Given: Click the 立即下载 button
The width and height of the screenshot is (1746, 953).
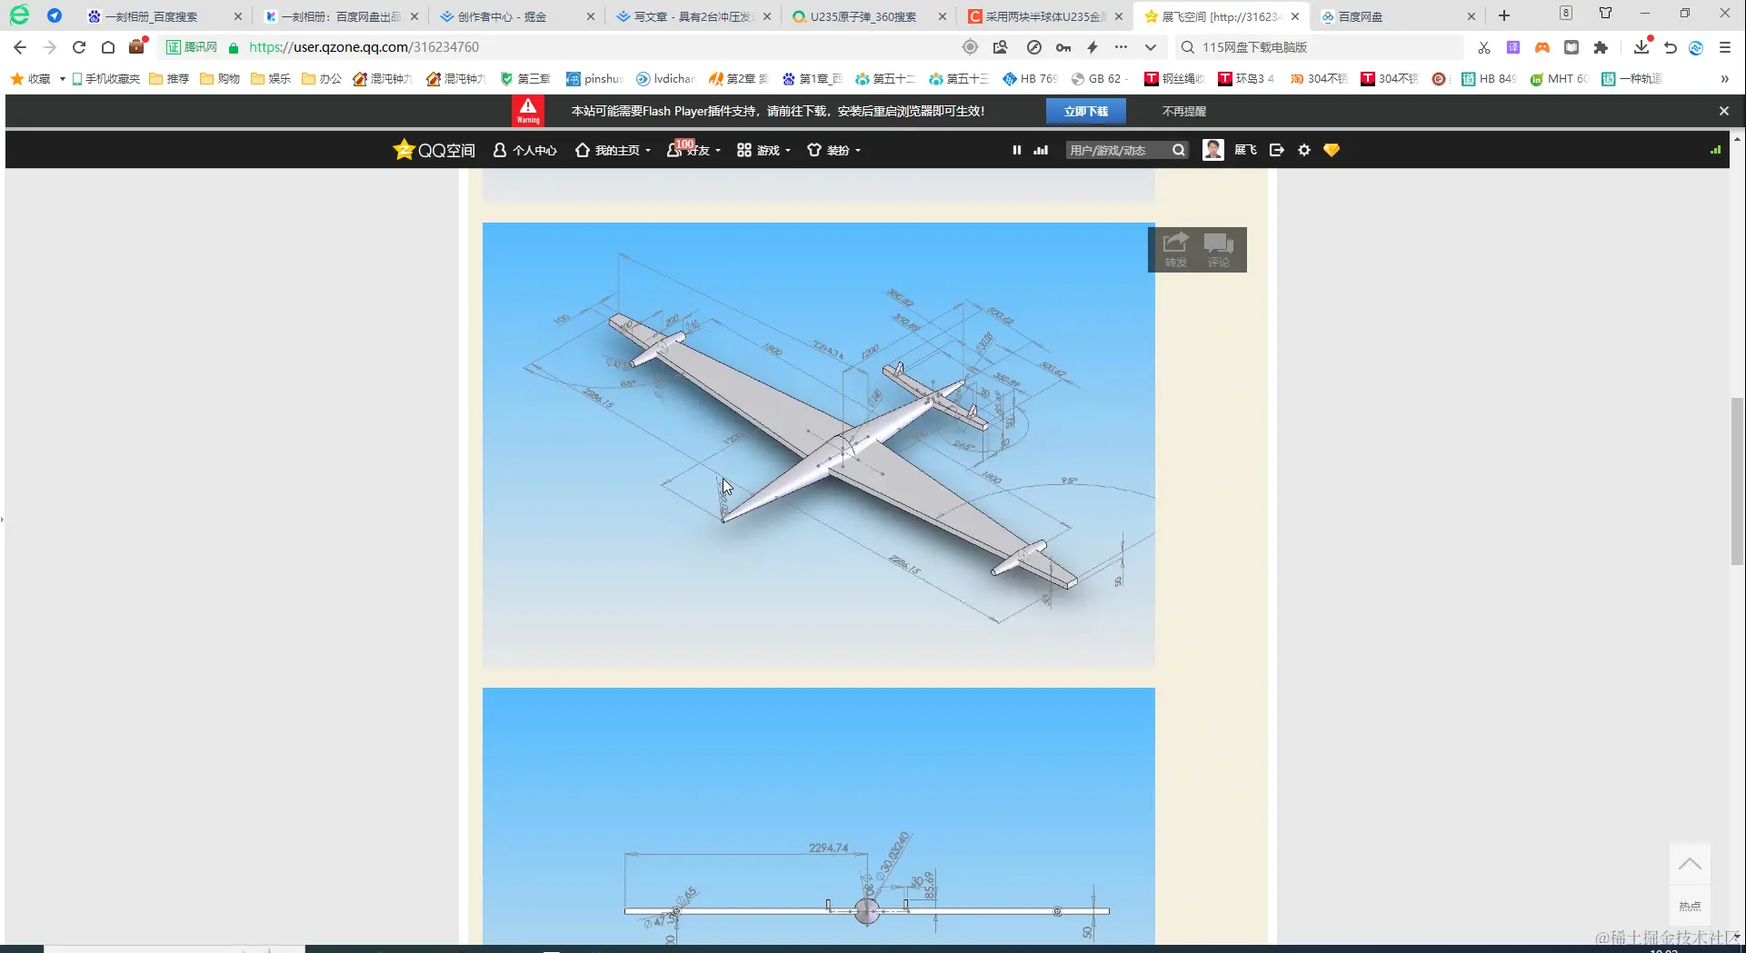Looking at the screenshot, I should tap(1086, 110).
